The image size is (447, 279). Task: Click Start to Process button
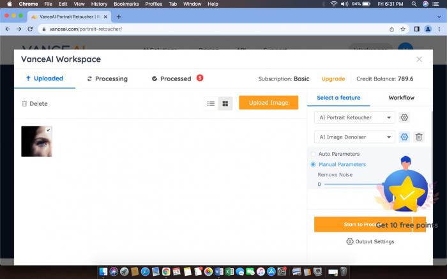(x=363, y=225)
